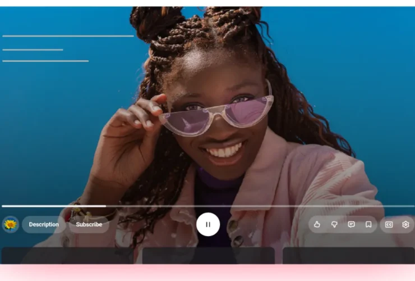Subscribe to the channel
Viewport: 415px width, 281px height.
pyautogui.click(x=89, y=224)
